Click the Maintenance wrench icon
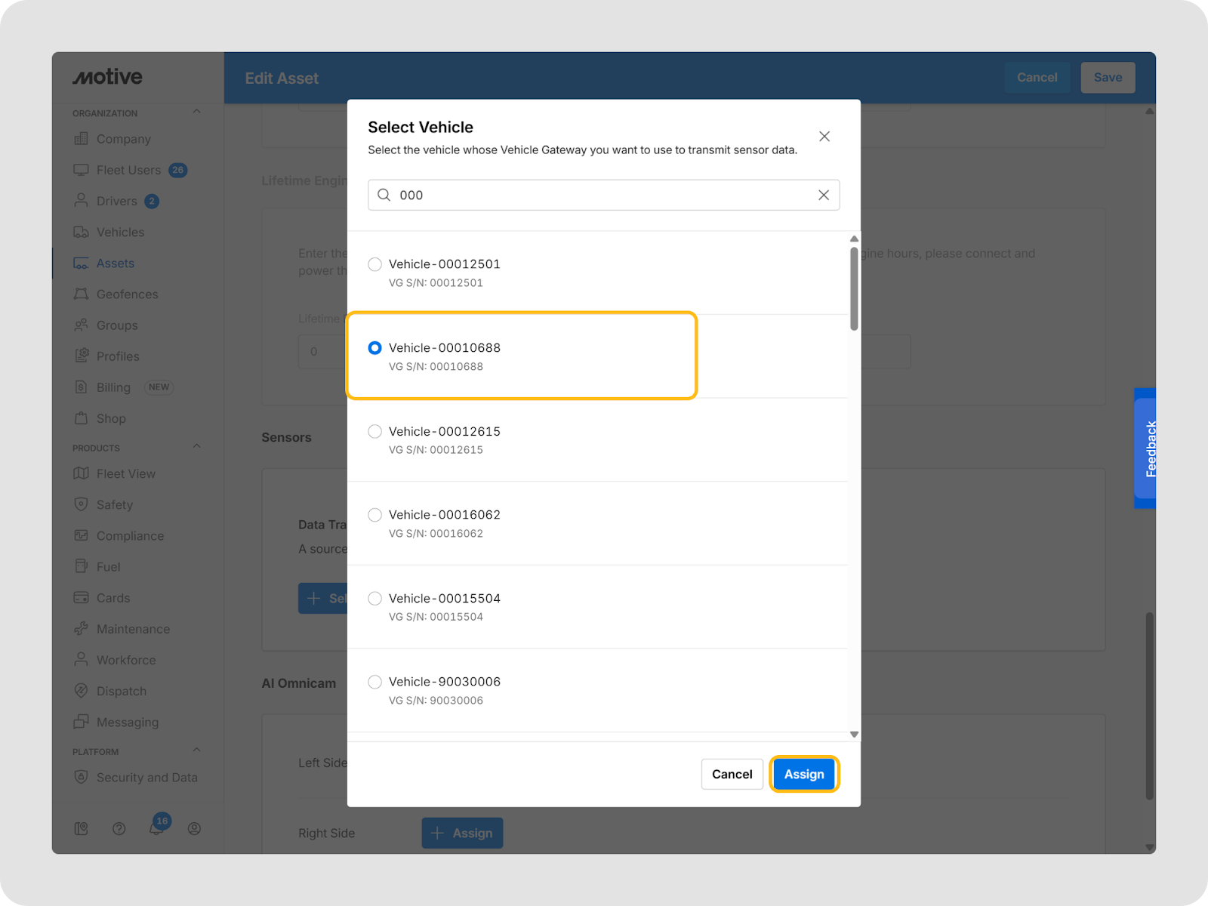Screen dimensions: 1208x906 [x=81, y=629]
